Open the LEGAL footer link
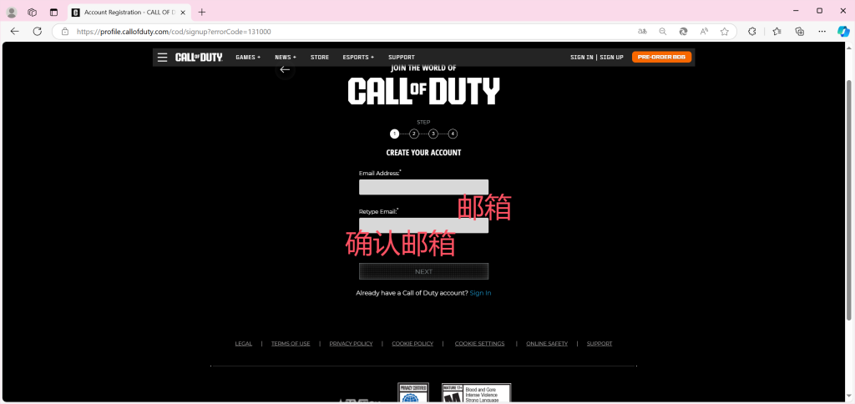Viewport: 855px width, 404px height. point(244,343)
